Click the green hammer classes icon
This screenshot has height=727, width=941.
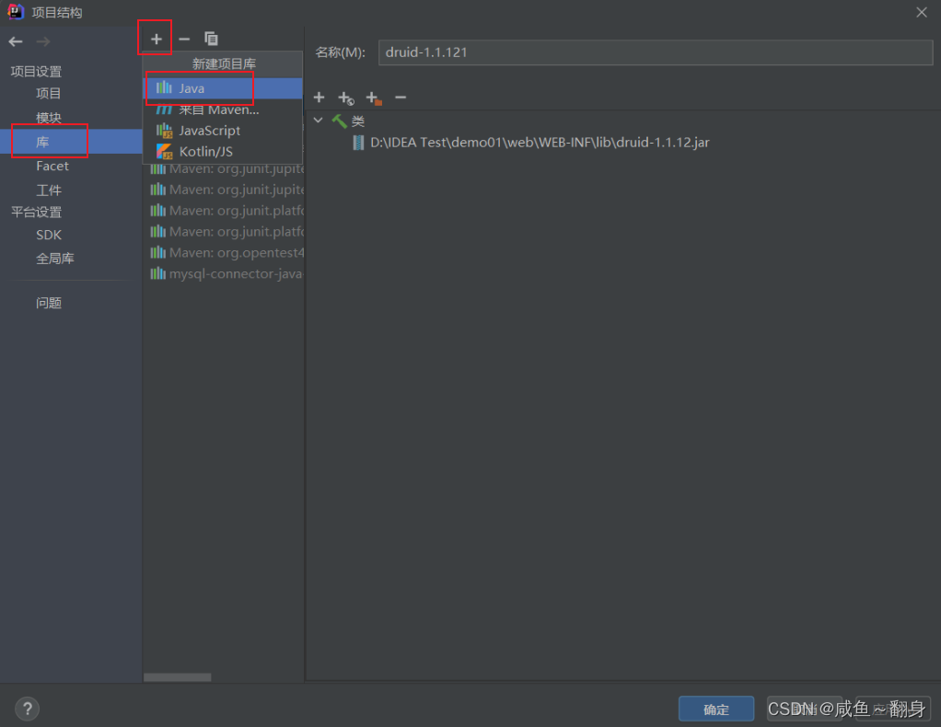point(340,121)
